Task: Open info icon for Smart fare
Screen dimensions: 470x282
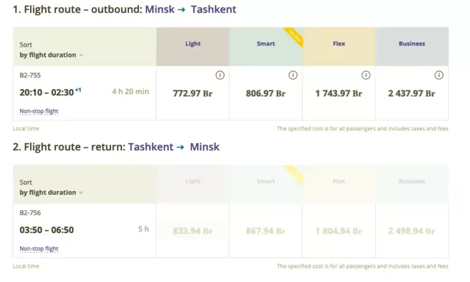Action: click(293, 75)
